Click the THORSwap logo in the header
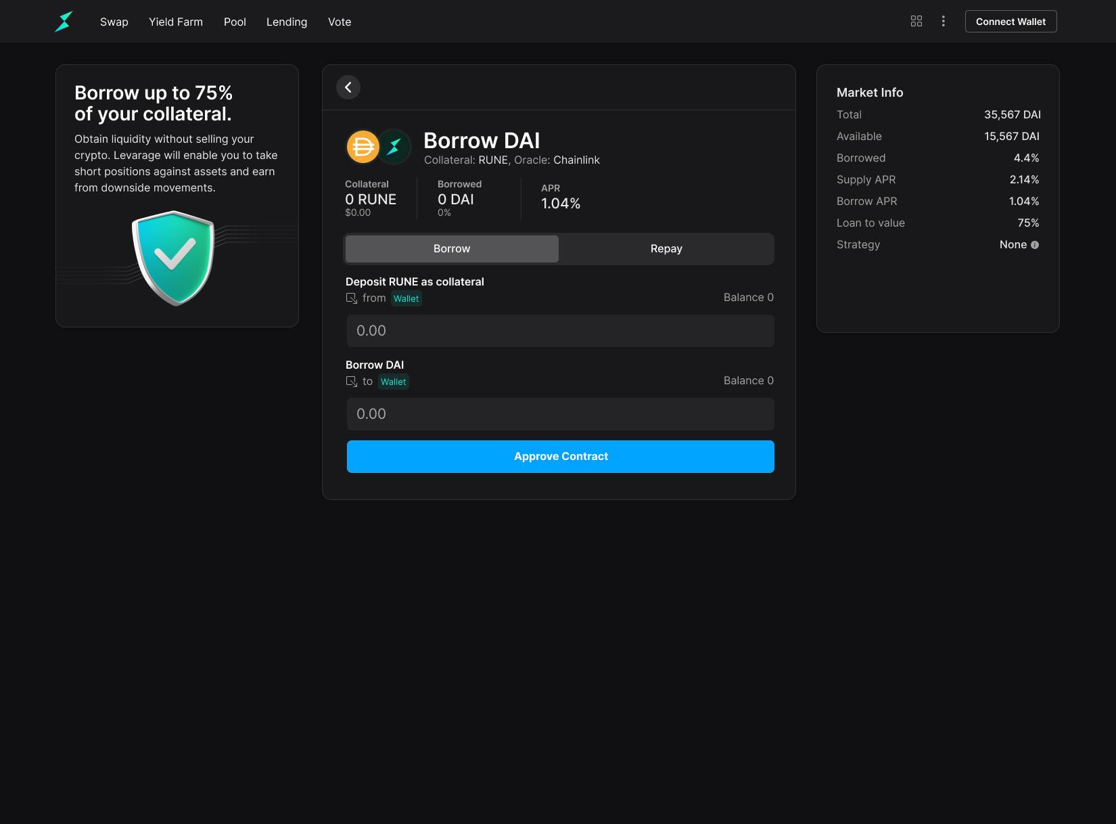 point(64,22)
